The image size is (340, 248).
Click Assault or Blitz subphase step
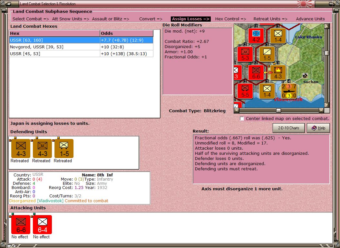pyautogui.click(x=110, y=19)
